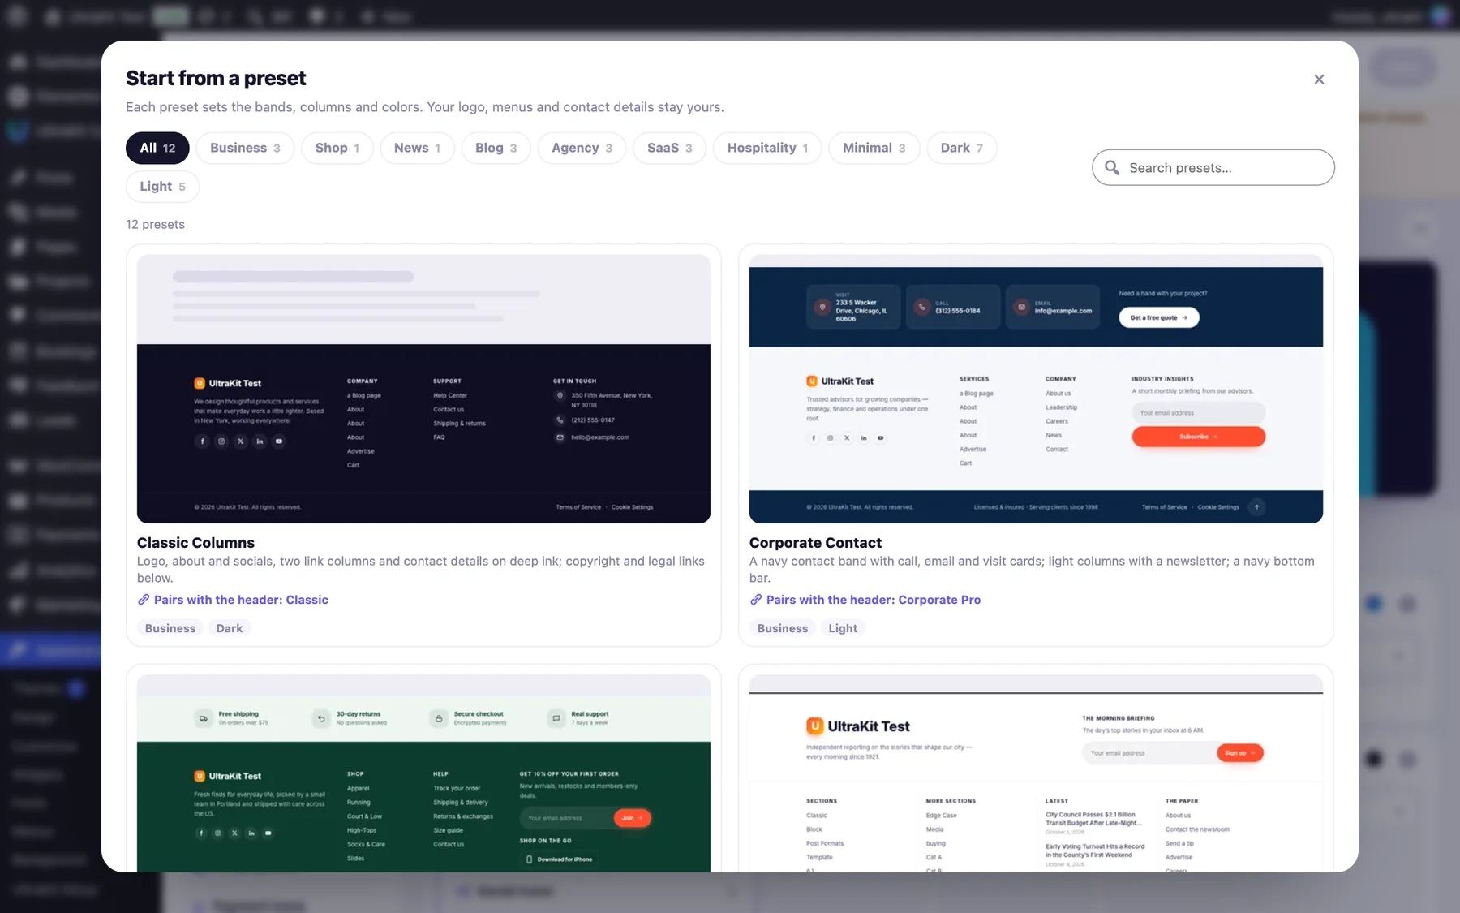Close the preset dialog with the X icon
Image resolution: width=1460 pixels, height=913 pixels.
(x=1319, y=80)
